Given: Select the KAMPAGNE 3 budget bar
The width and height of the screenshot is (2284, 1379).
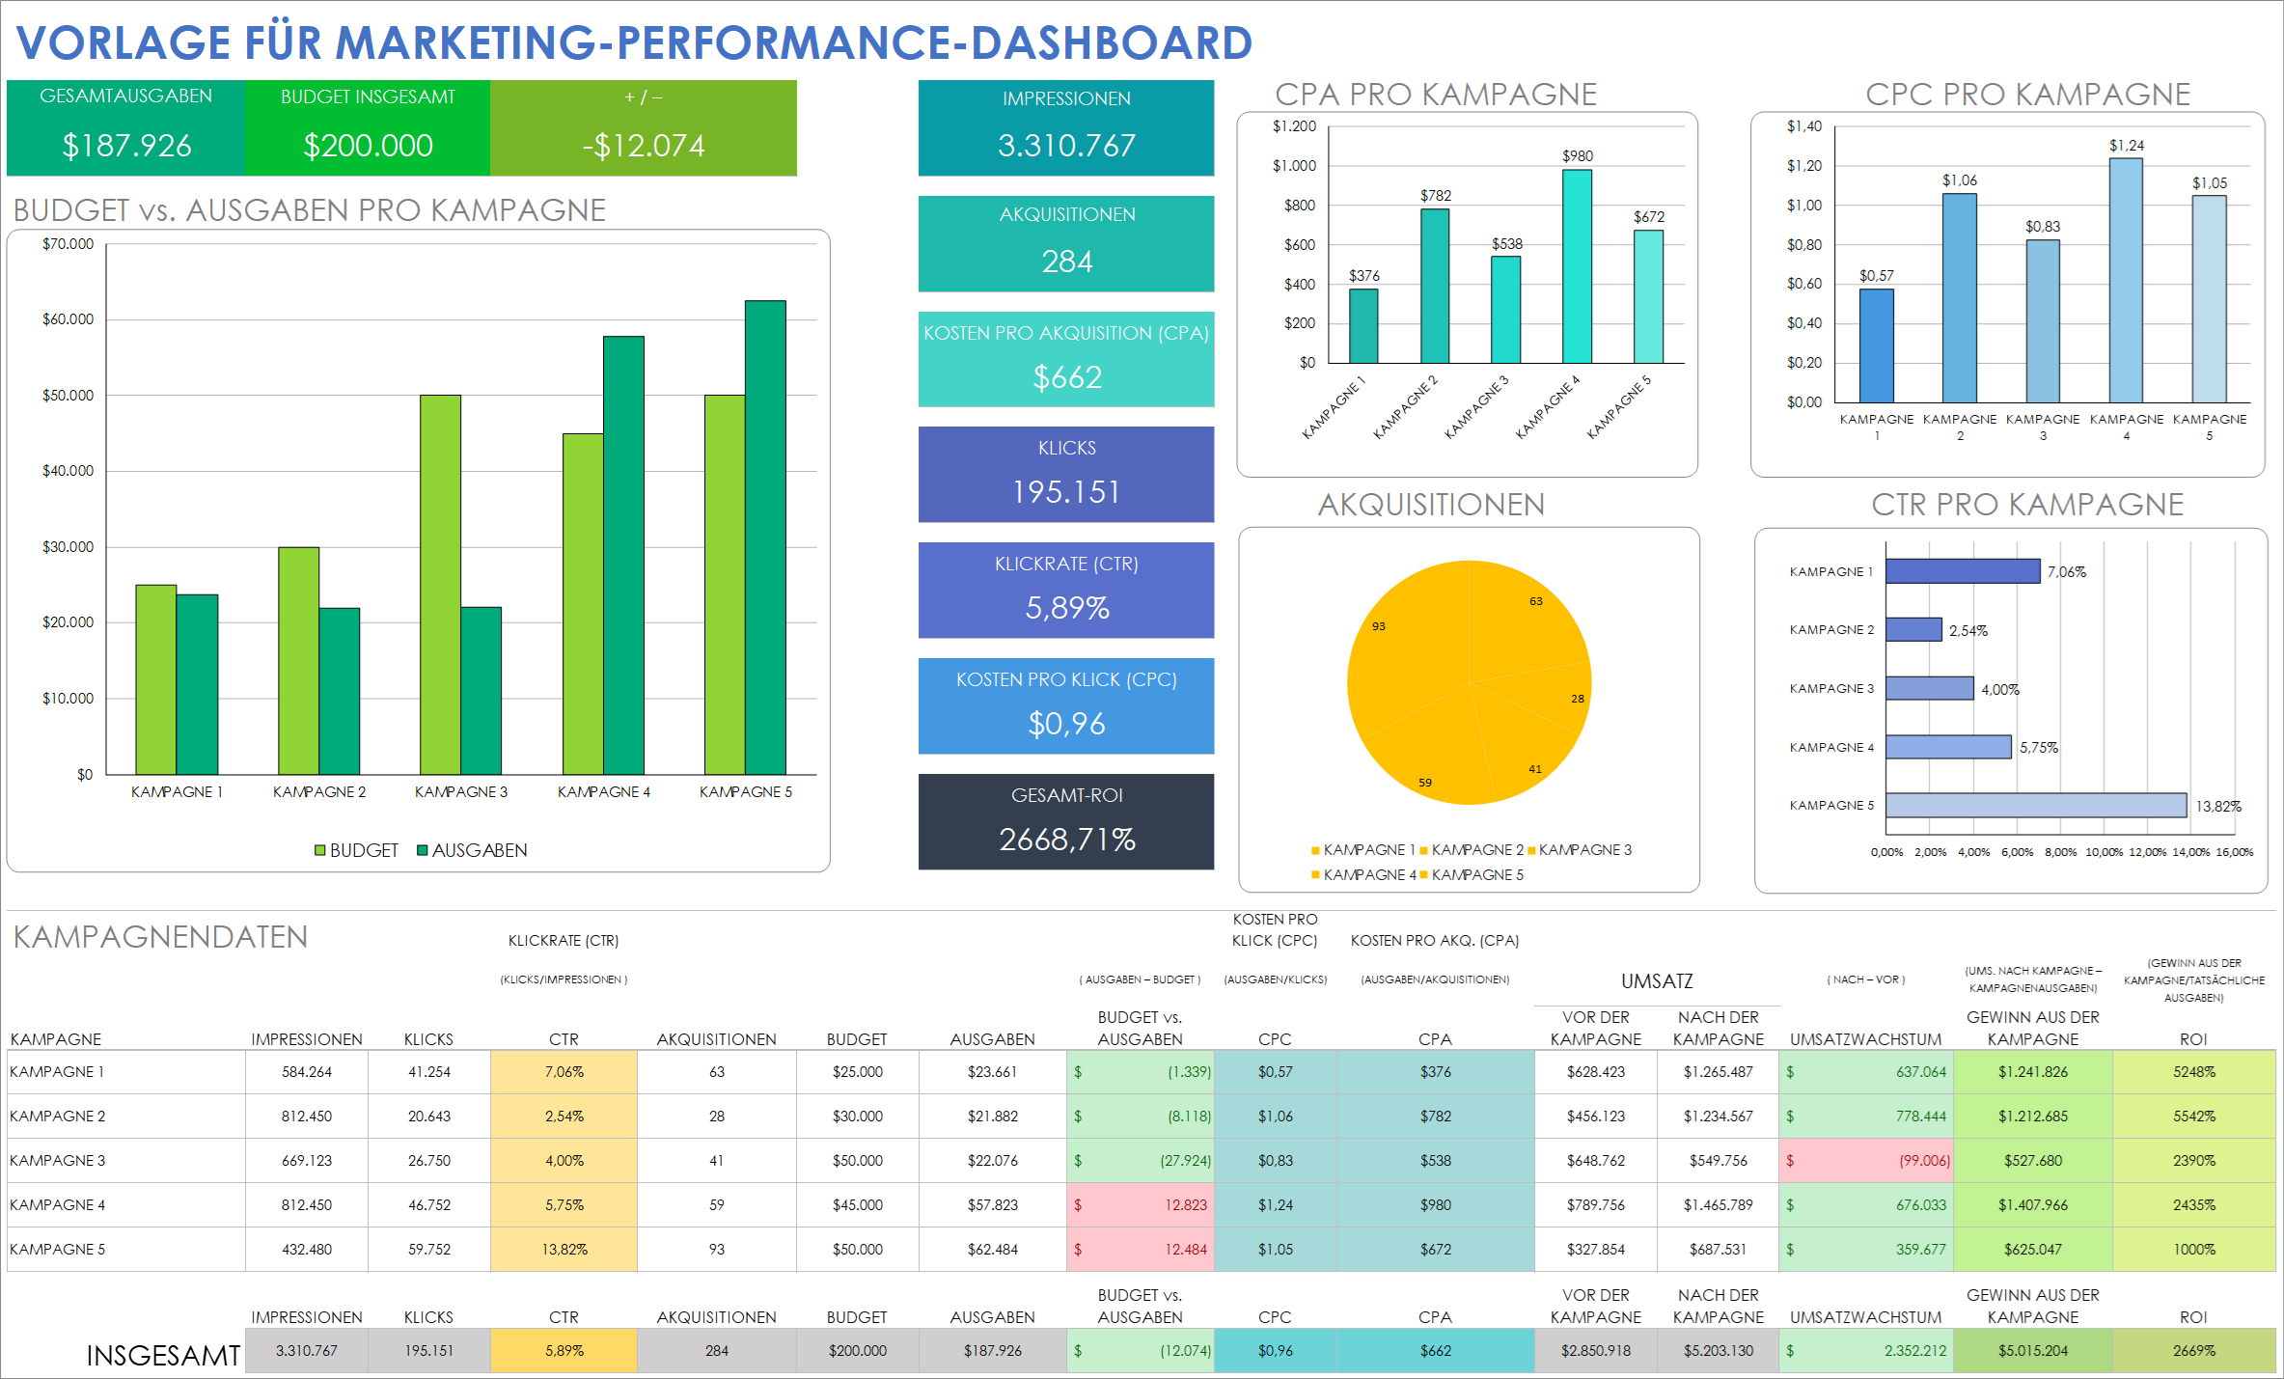Looking at the screenshot, I should 440,585.
